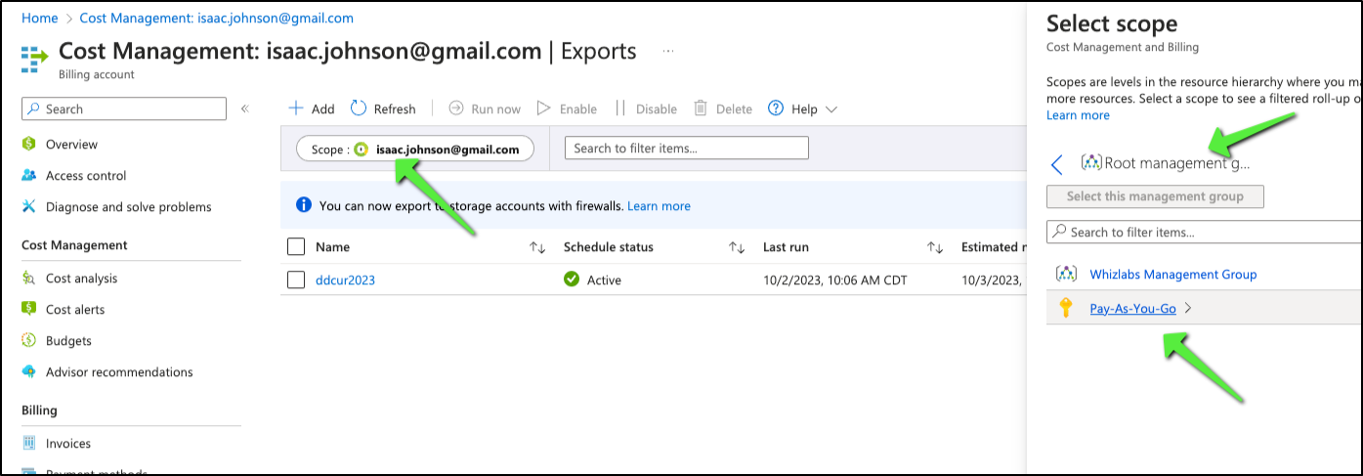Click Delete in the toolbar
1363x476 pixels.
click(x=723, y=109)
